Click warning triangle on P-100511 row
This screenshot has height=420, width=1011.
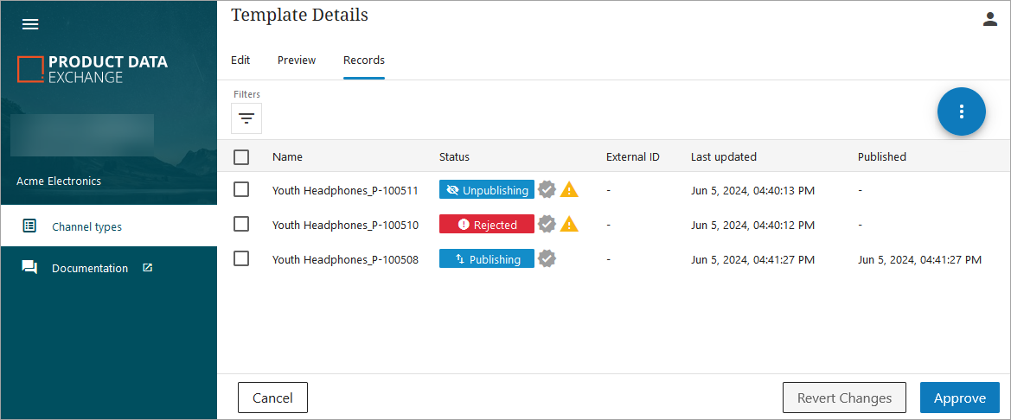pyautogui.click(x=569, y=190)
